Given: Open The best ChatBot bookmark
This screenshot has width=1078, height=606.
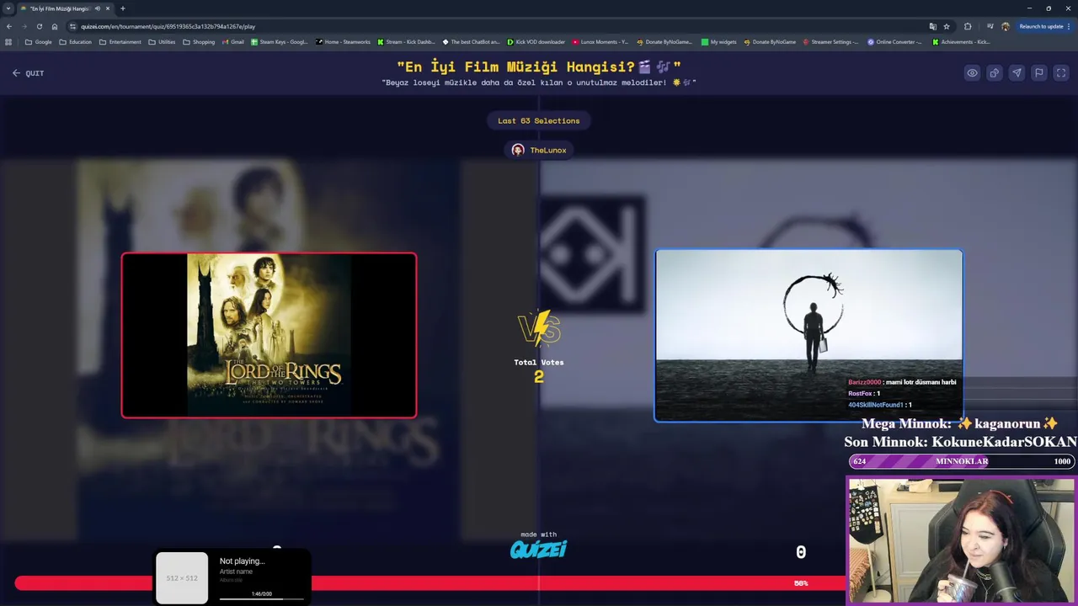Looking at the screenshot, I should coord(471,42).
